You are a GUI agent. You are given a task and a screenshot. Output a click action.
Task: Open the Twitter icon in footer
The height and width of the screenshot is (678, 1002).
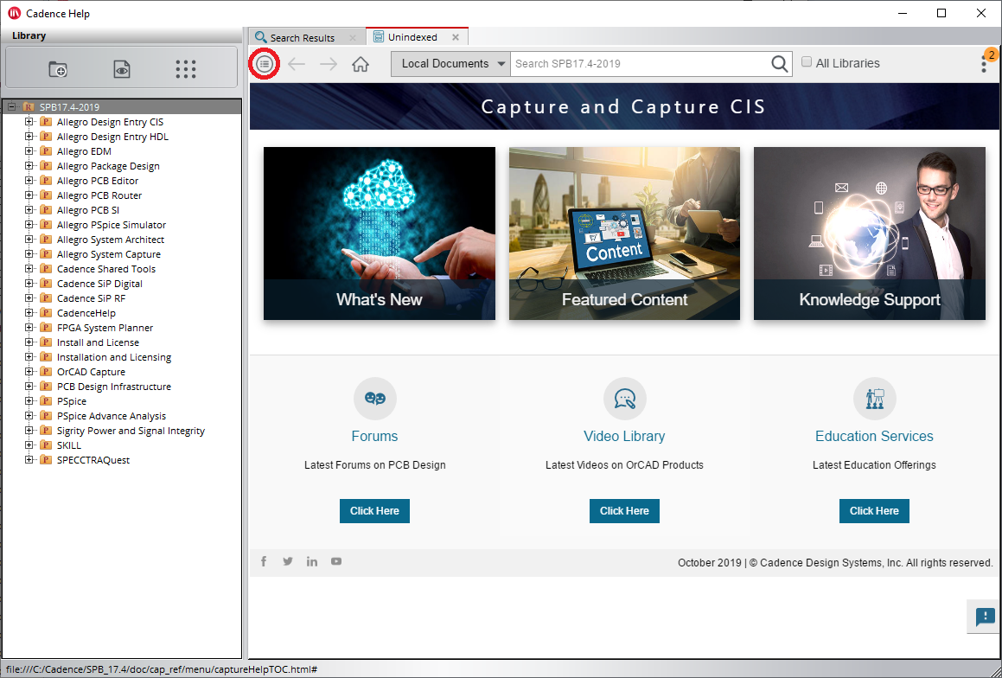point(288,561)
